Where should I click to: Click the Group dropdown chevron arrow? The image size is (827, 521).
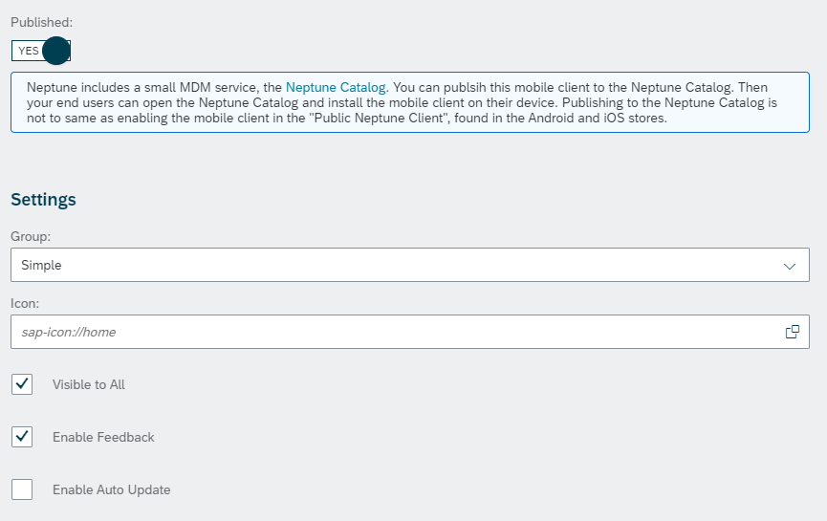(789, 266)
